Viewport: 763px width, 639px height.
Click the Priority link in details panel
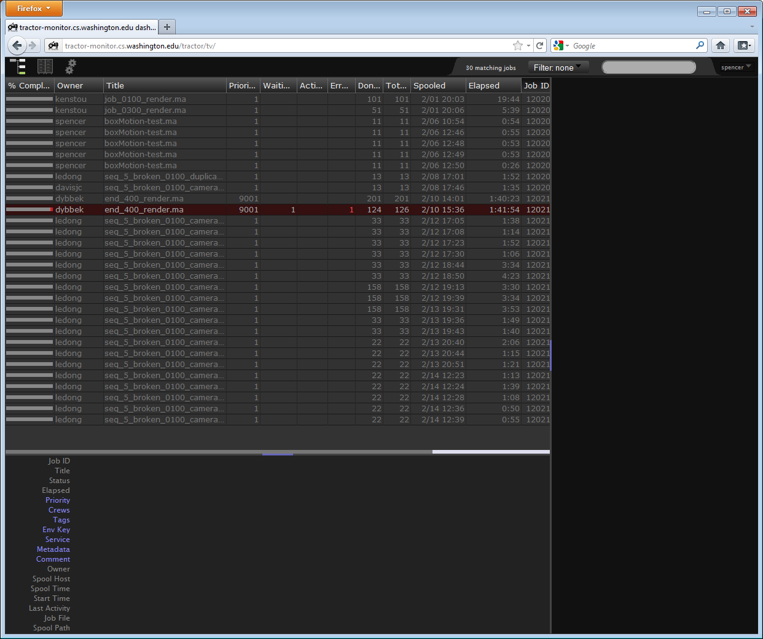[58, 500]
